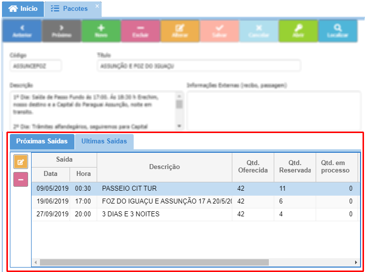Viewport: 365px width, 272px height.
Task: Select the Ultimas Saídas tab
Action: click(104, 141)
